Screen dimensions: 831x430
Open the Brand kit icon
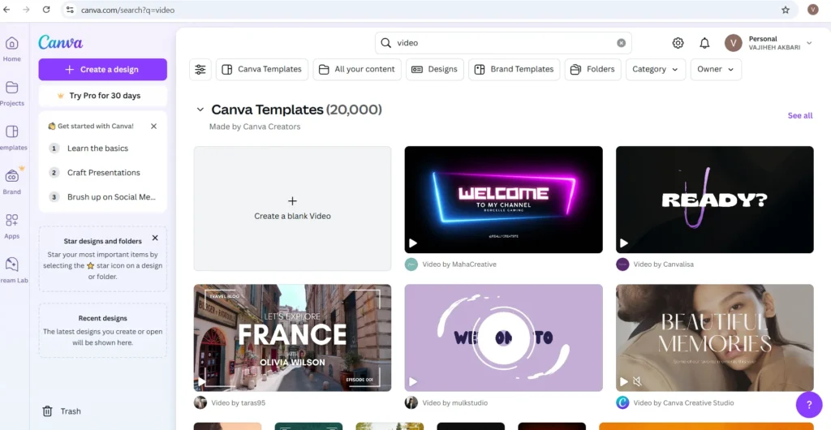(11, 176)
